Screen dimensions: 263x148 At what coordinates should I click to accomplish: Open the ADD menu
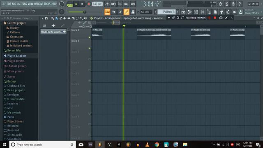(x=14, y=4)
